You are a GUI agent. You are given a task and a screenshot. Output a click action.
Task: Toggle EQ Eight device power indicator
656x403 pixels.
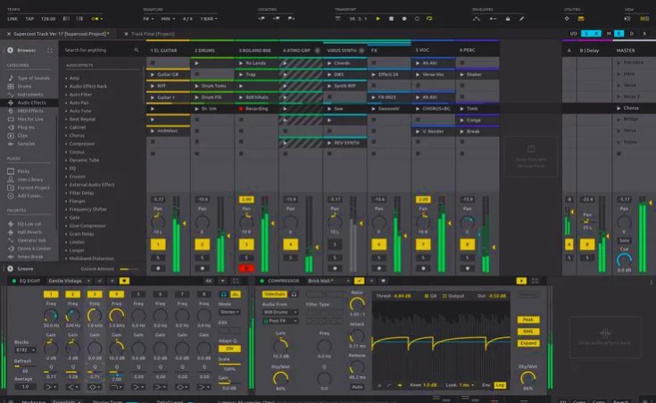pyautogui.click(x=13, y=281)
